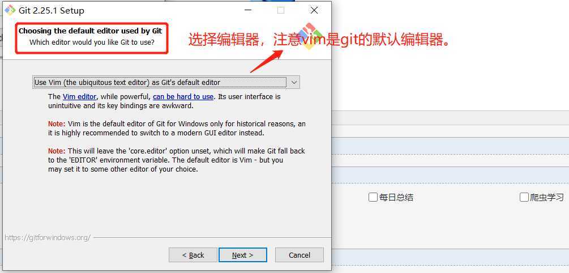Tick the 爬虫学习 checkbox
569x273 pixels.
point(524,197)
